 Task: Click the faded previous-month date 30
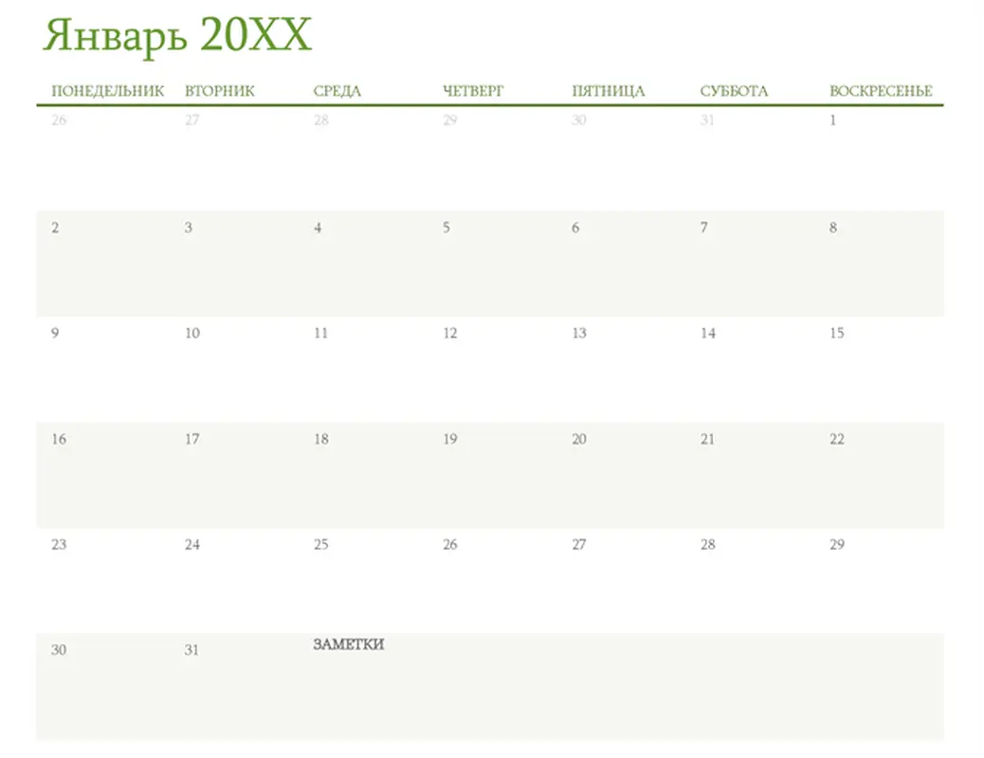coord(578,120)
